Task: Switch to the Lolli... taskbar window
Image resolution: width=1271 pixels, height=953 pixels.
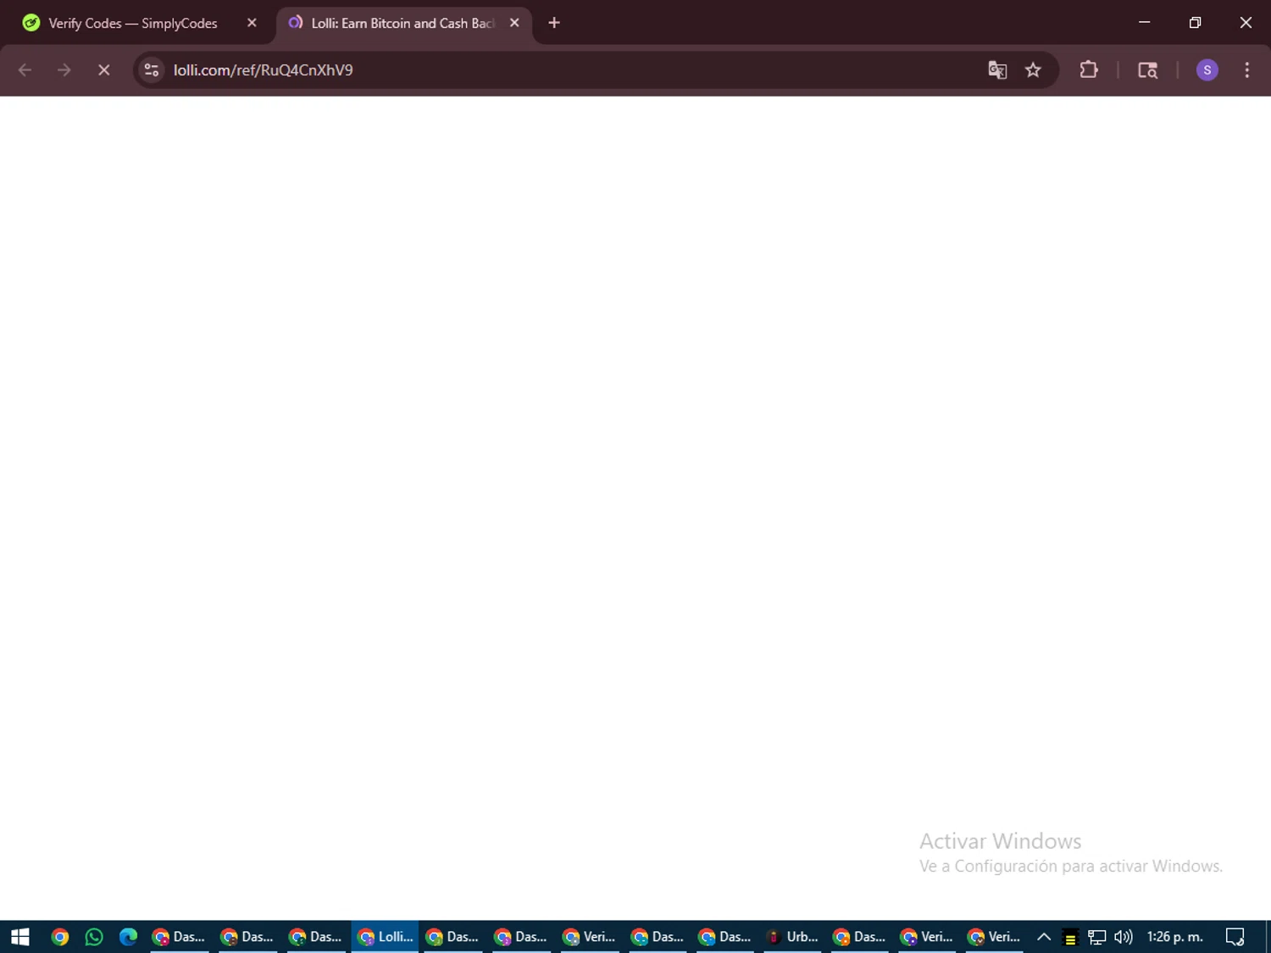Action: coord(385,937)
